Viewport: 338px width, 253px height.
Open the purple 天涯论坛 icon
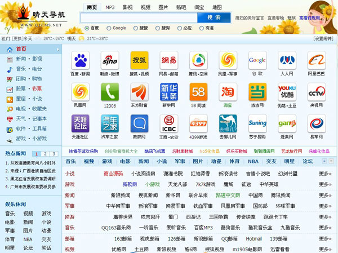pos(80,123)
